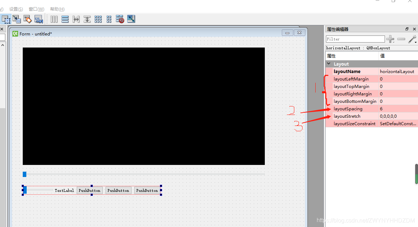Select the black video widget area
The width and height of the screenshot is (418, 227).
click(144, 106)
